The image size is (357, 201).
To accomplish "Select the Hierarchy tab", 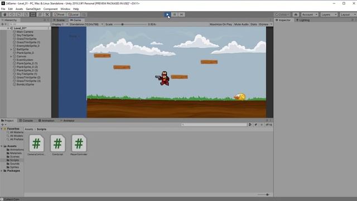I will (x=9, y=20).
